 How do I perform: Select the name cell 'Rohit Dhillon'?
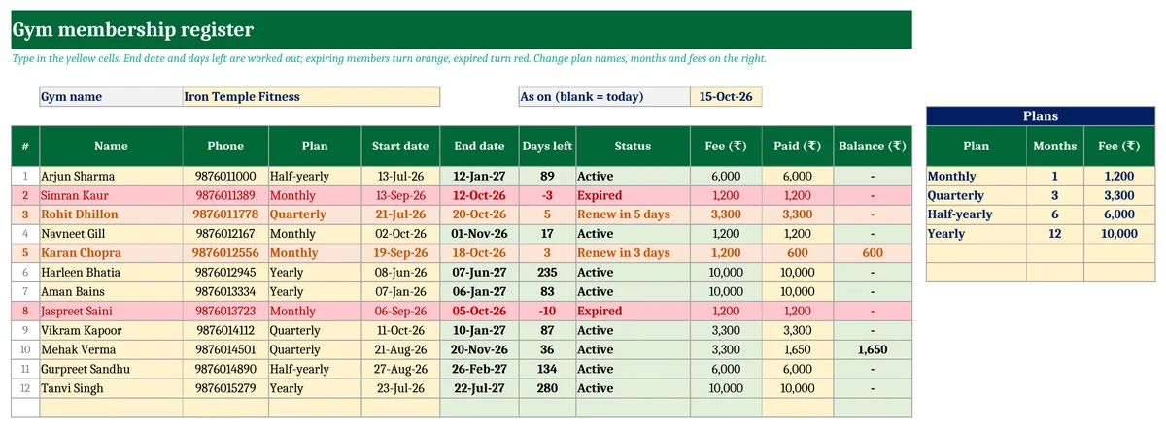point(111,214)
